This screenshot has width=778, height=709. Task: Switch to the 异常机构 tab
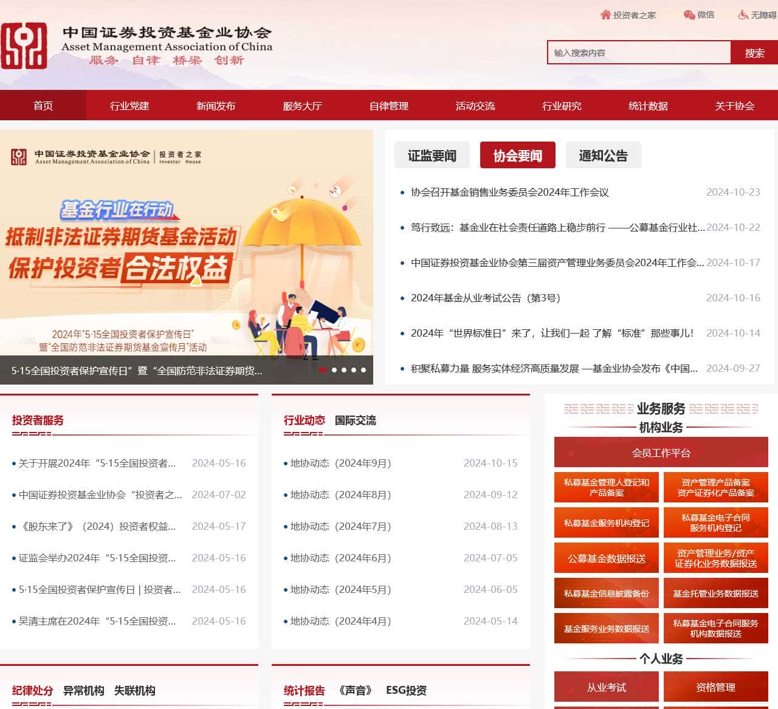(83, 690)
